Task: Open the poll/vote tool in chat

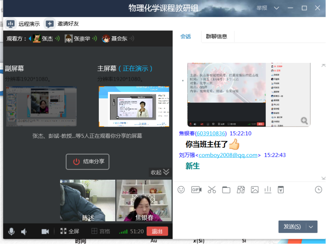Action: [268, 190]
